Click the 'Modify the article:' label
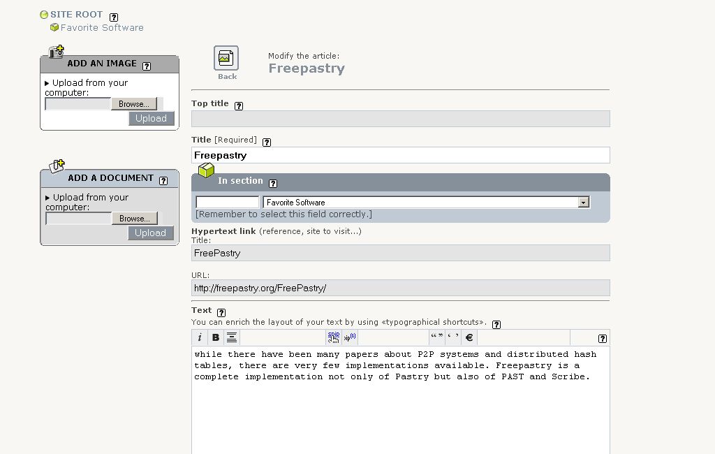The height and width of the screenshot is (454, 715). click(x=304, y=56)
